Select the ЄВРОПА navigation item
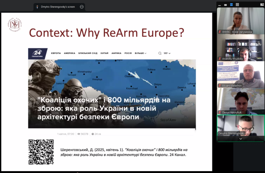Viewport: 265px width, 173px height. pyautogui.click(x=56, y=53)
